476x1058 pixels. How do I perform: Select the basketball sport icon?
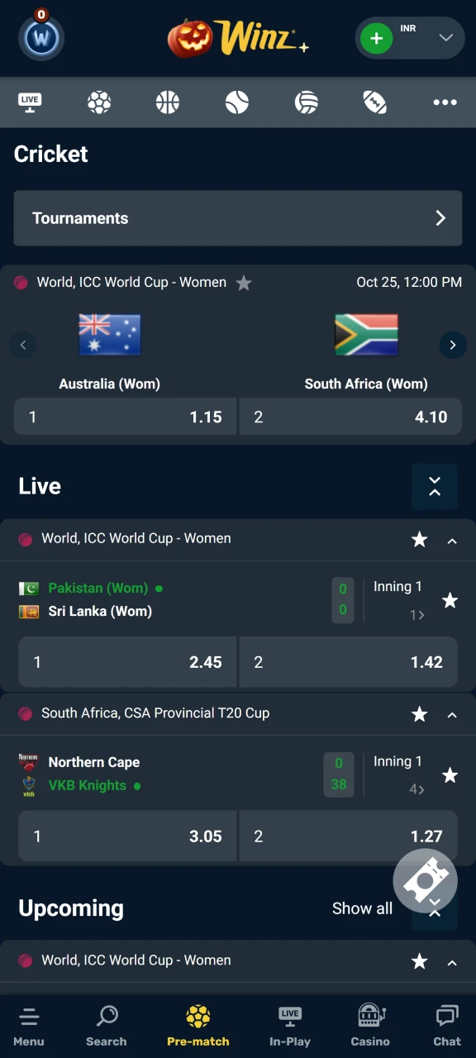[167, 102]
